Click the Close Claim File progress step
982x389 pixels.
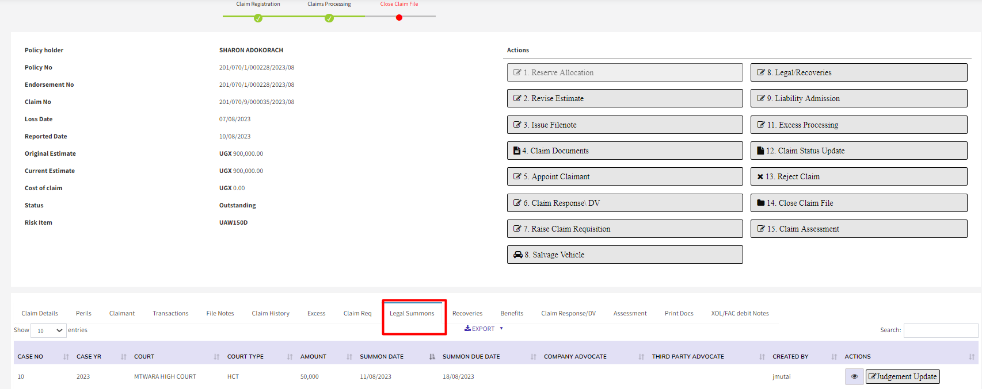(399, 17)
